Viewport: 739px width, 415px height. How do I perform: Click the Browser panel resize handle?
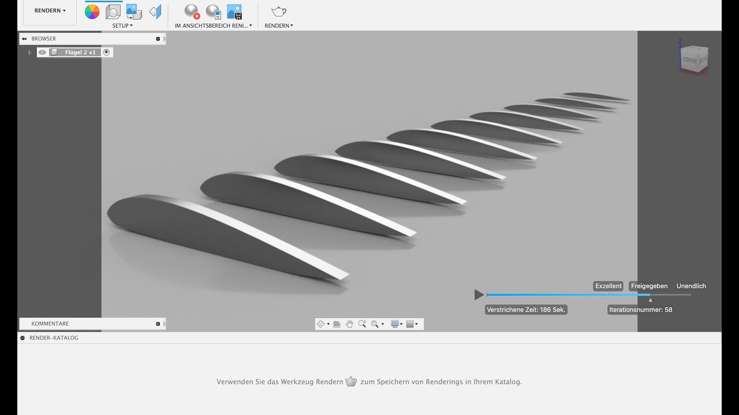point(165,39)
